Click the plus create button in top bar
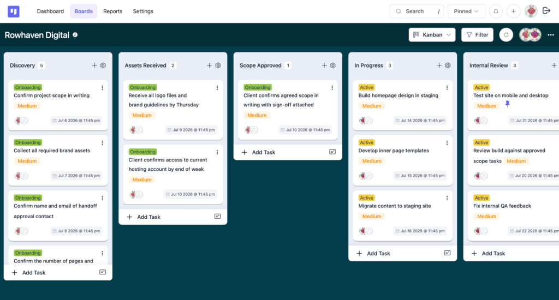Viewport: 559px width, 300px height. [513, 11]
